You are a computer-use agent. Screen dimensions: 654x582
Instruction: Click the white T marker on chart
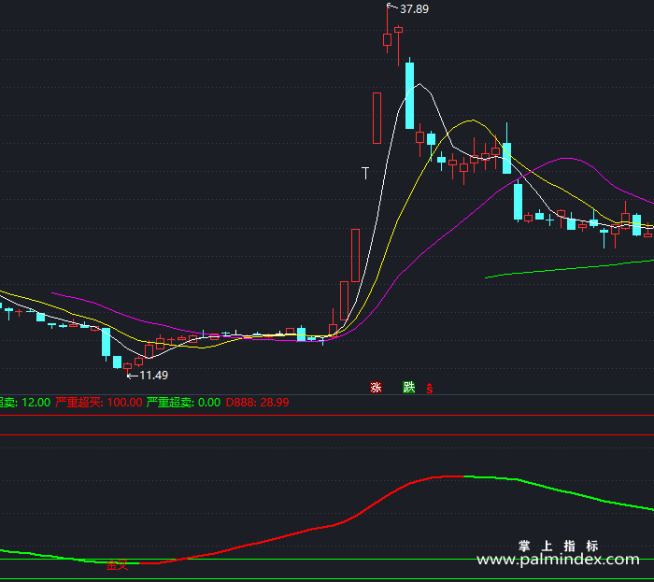point(365,173)
